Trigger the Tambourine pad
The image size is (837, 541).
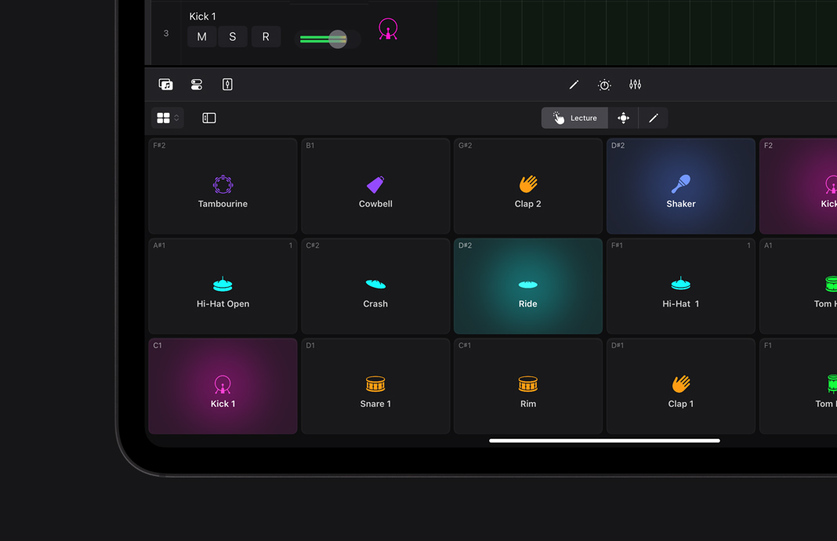click(x=223, y=186)
